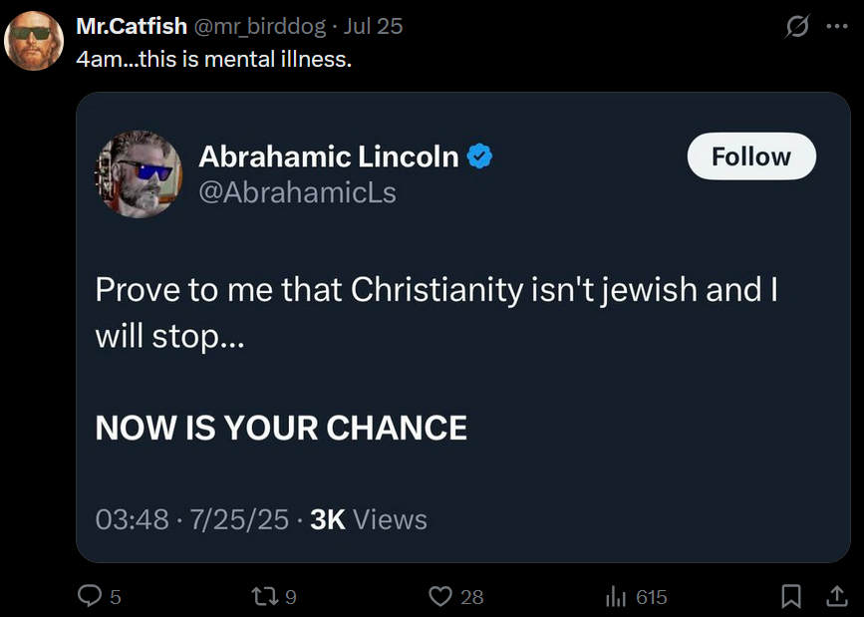Click the 3K Views count

click(x=369, y=519)
